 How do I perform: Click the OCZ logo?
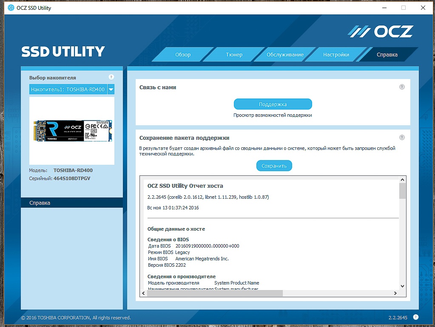click(x=380, y=31)
